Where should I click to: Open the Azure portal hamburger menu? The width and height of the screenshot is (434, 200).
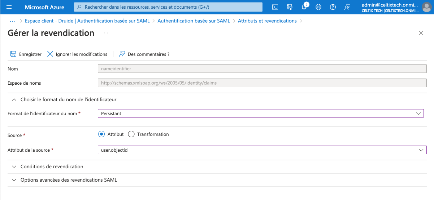pos(9,7)
